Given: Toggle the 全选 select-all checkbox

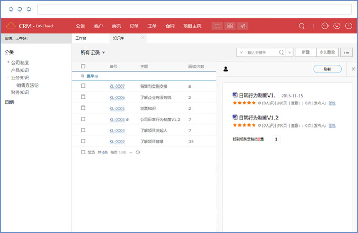Looking at the screenshot, I should tap(83, 152).
